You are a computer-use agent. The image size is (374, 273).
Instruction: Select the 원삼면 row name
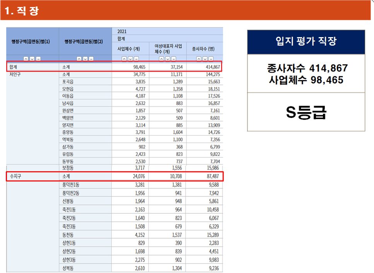click(68, 110)
